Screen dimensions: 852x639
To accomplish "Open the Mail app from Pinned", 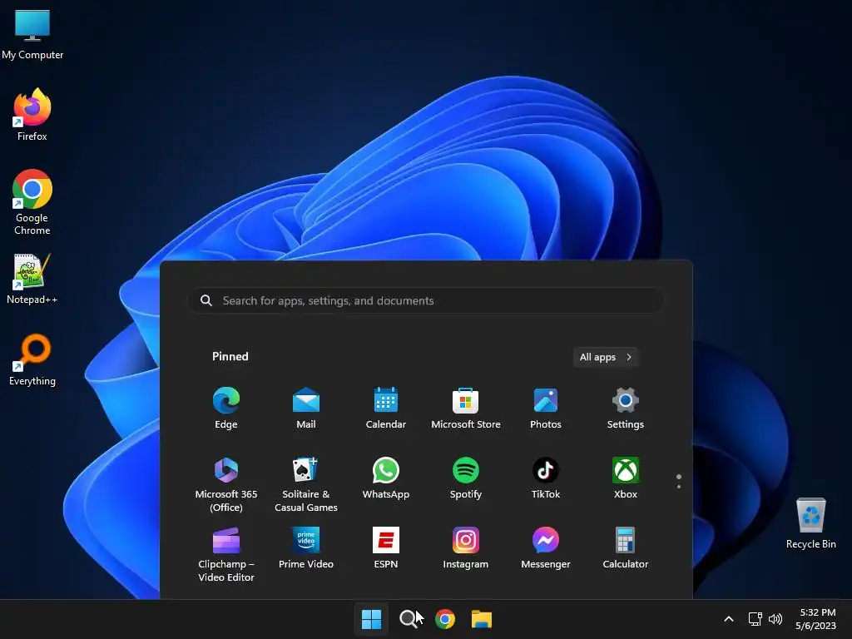I will click(306, 409).
